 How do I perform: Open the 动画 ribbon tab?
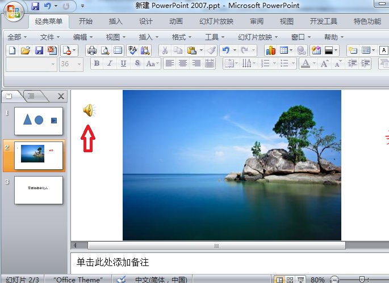176,22
